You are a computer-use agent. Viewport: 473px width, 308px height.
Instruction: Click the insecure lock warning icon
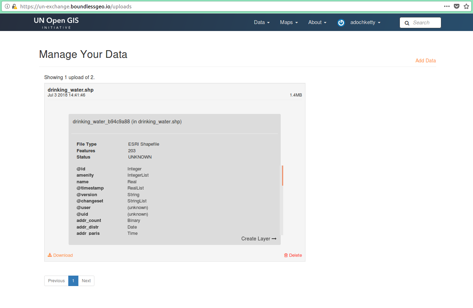[14, 6]
